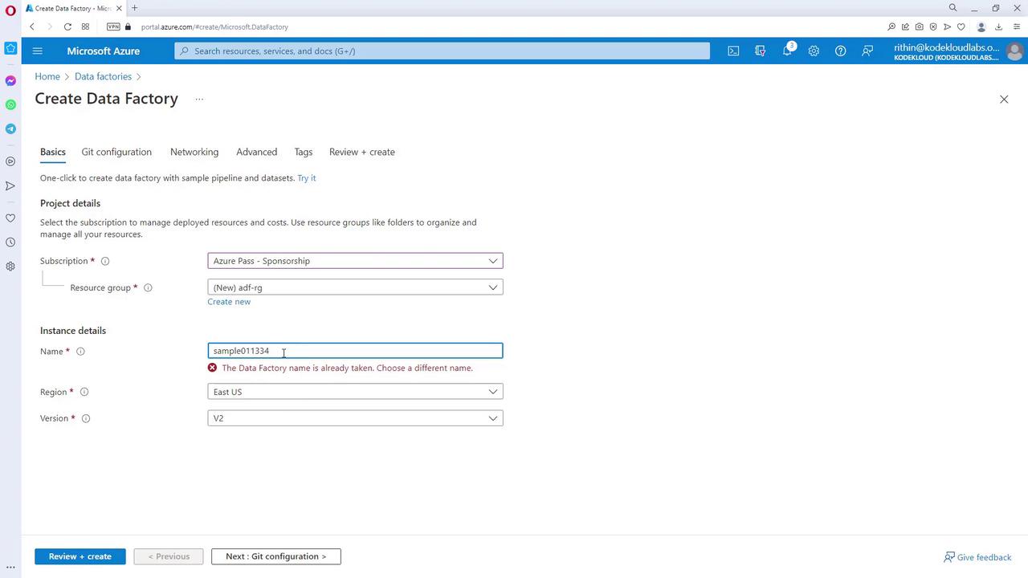Screen dimensions: 1028x578
Task: Click the Microsoft Azure logo text
Action: point(104,51)
